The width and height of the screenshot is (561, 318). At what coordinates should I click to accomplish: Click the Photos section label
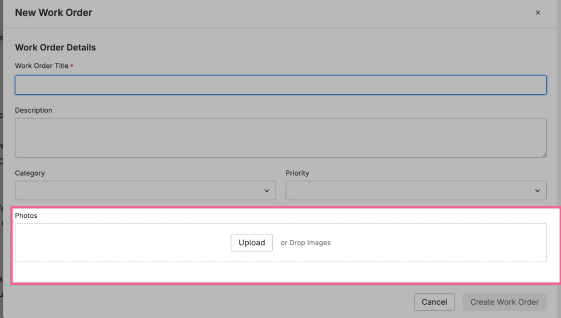(x=26, y=216)
